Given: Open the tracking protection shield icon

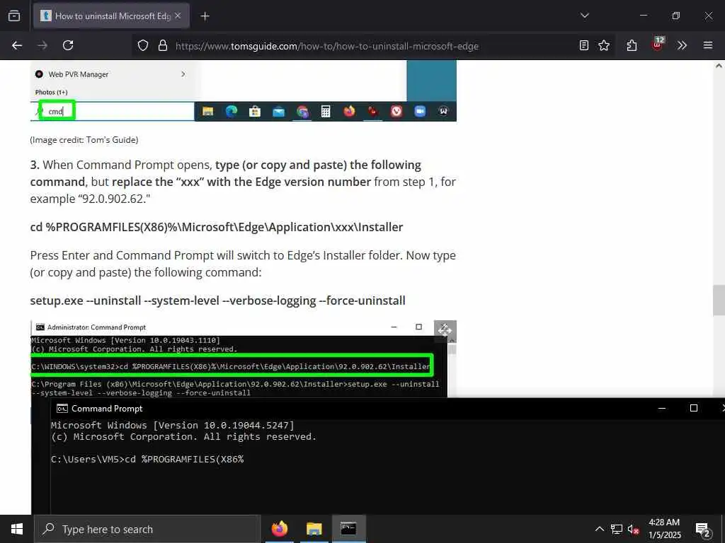Looking at the screenshot, I should [x=143, y=46].
